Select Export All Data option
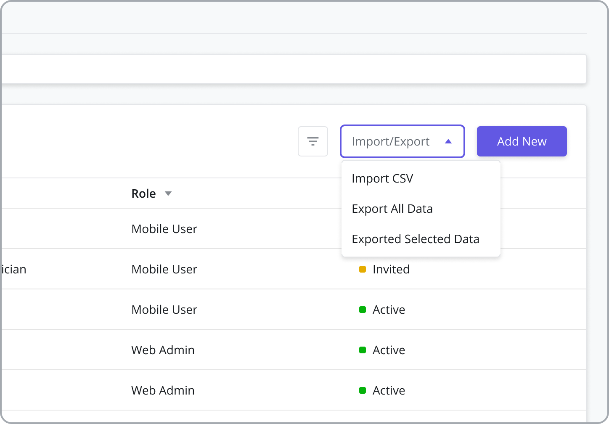 point(421,209)
